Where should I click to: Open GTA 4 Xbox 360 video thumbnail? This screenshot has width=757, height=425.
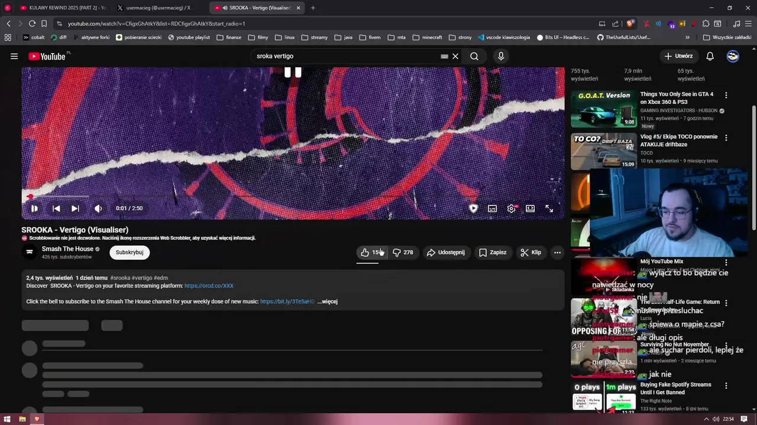coord(603,109)
